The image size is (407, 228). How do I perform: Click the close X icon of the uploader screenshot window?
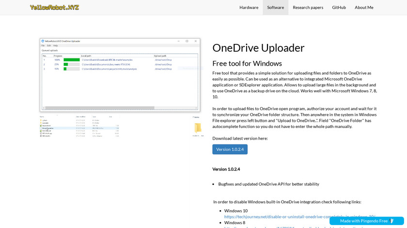[x=196, y=41]
